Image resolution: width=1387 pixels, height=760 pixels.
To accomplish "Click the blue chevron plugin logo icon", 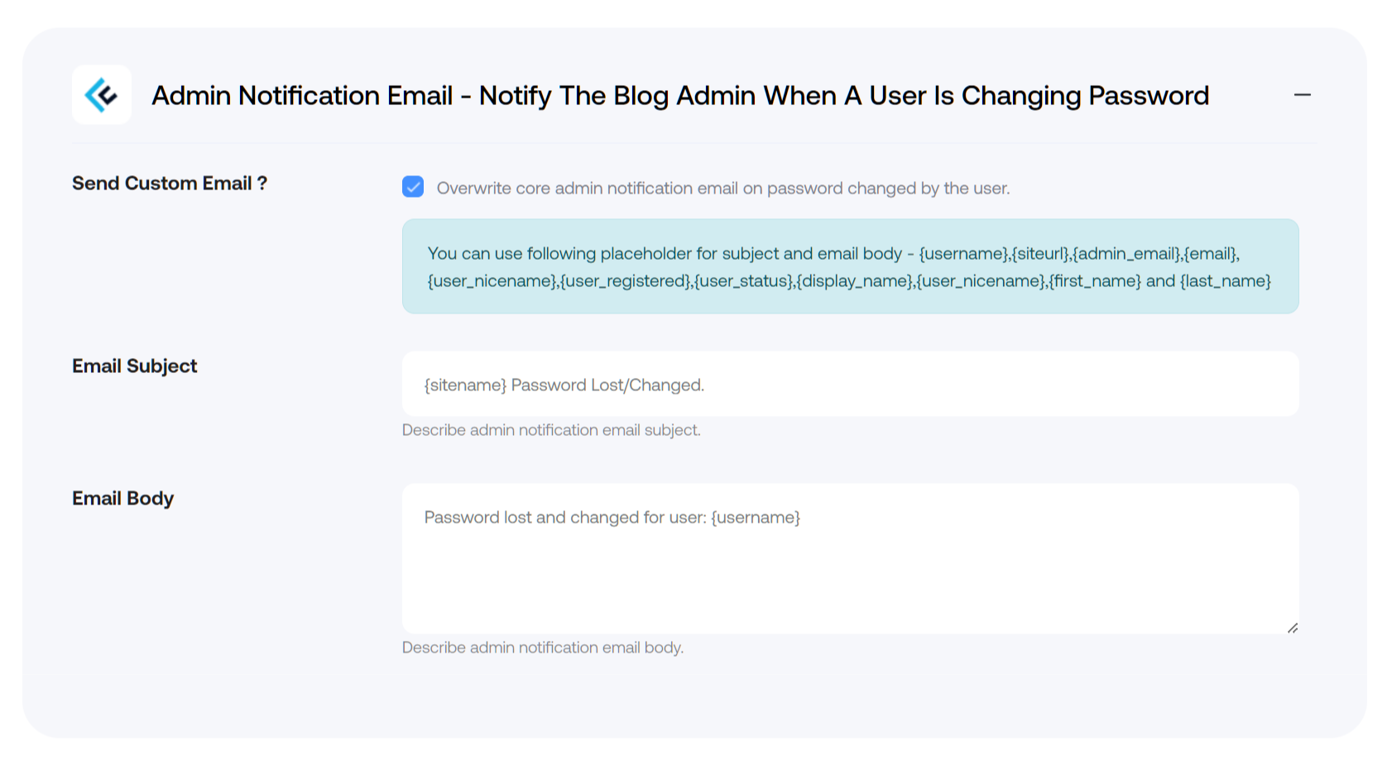I will pyautogui.click(x=101, y=95).
